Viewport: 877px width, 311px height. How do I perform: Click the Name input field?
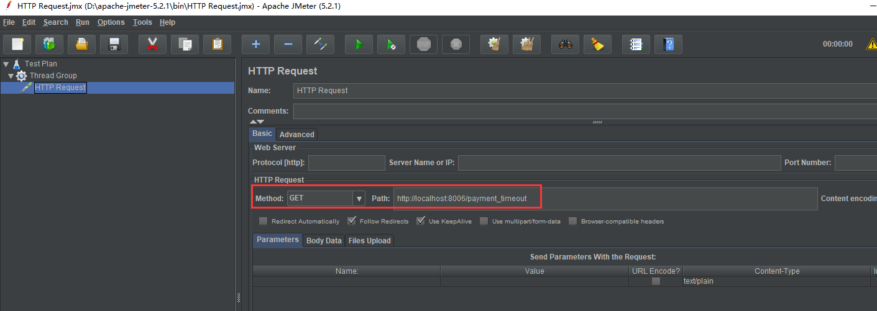[x=585, y=91]
